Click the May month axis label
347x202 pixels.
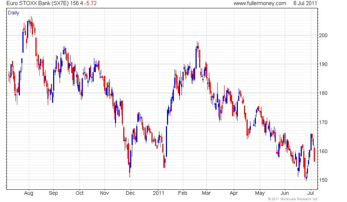point(260,193)
